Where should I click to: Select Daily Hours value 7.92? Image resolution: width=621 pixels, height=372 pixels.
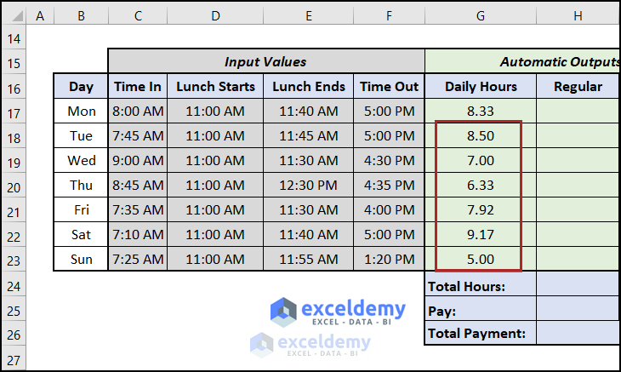(481, 209)
